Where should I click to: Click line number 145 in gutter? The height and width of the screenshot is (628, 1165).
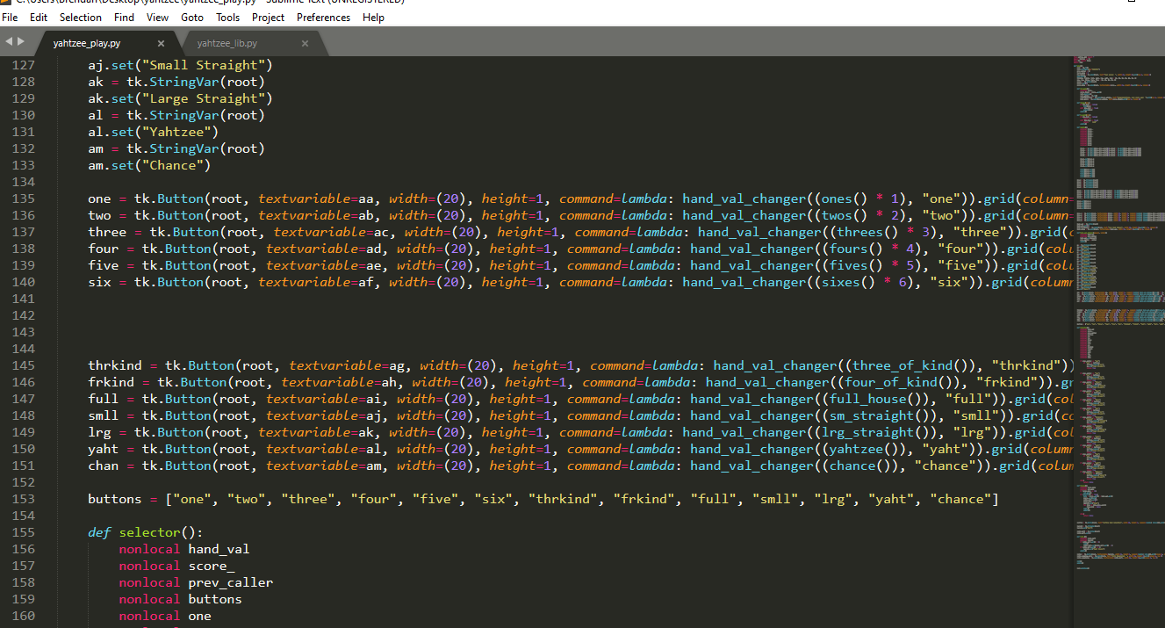tap(23, 365)
